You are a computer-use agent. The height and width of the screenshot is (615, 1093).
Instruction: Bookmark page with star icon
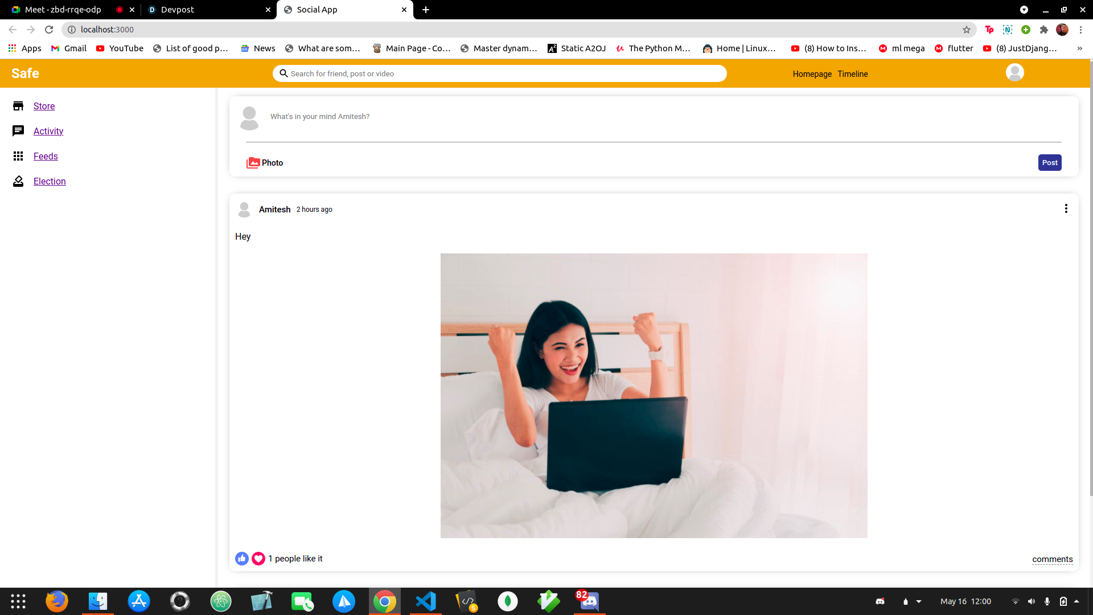(x=967, y=30)
